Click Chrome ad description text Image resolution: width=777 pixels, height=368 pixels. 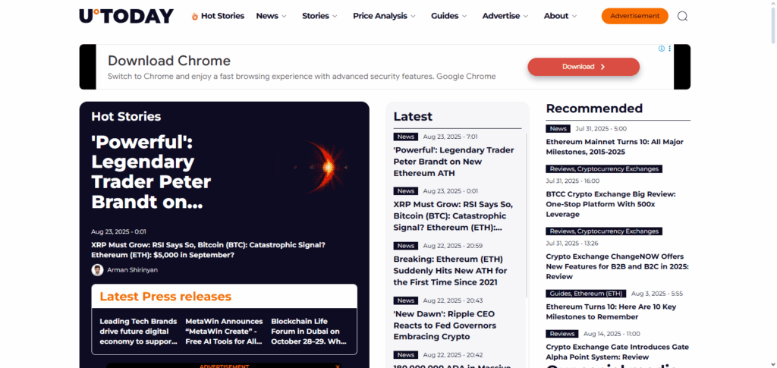point(301,77)
